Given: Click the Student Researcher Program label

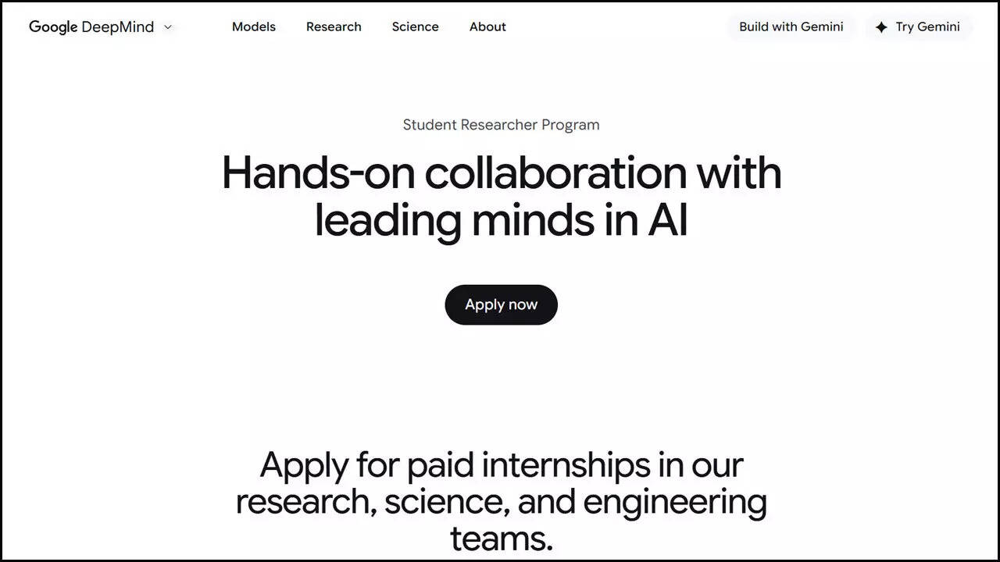Looking at the screenshot, I should 501,124.
